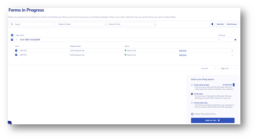Image resolution: width=256 pixels, height=140 pixels.
Task: Open settings gear for ACA TEST ACCOUNT
Action: [x=235, y=40]
